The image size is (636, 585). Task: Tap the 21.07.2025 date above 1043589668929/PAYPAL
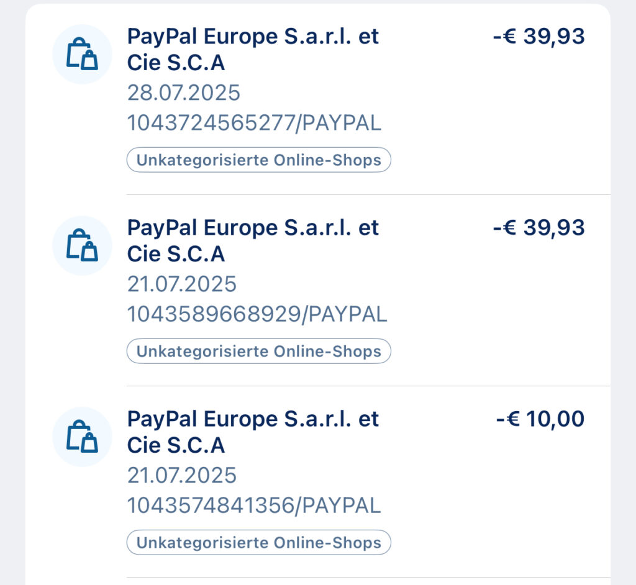(x=182, y=284)
